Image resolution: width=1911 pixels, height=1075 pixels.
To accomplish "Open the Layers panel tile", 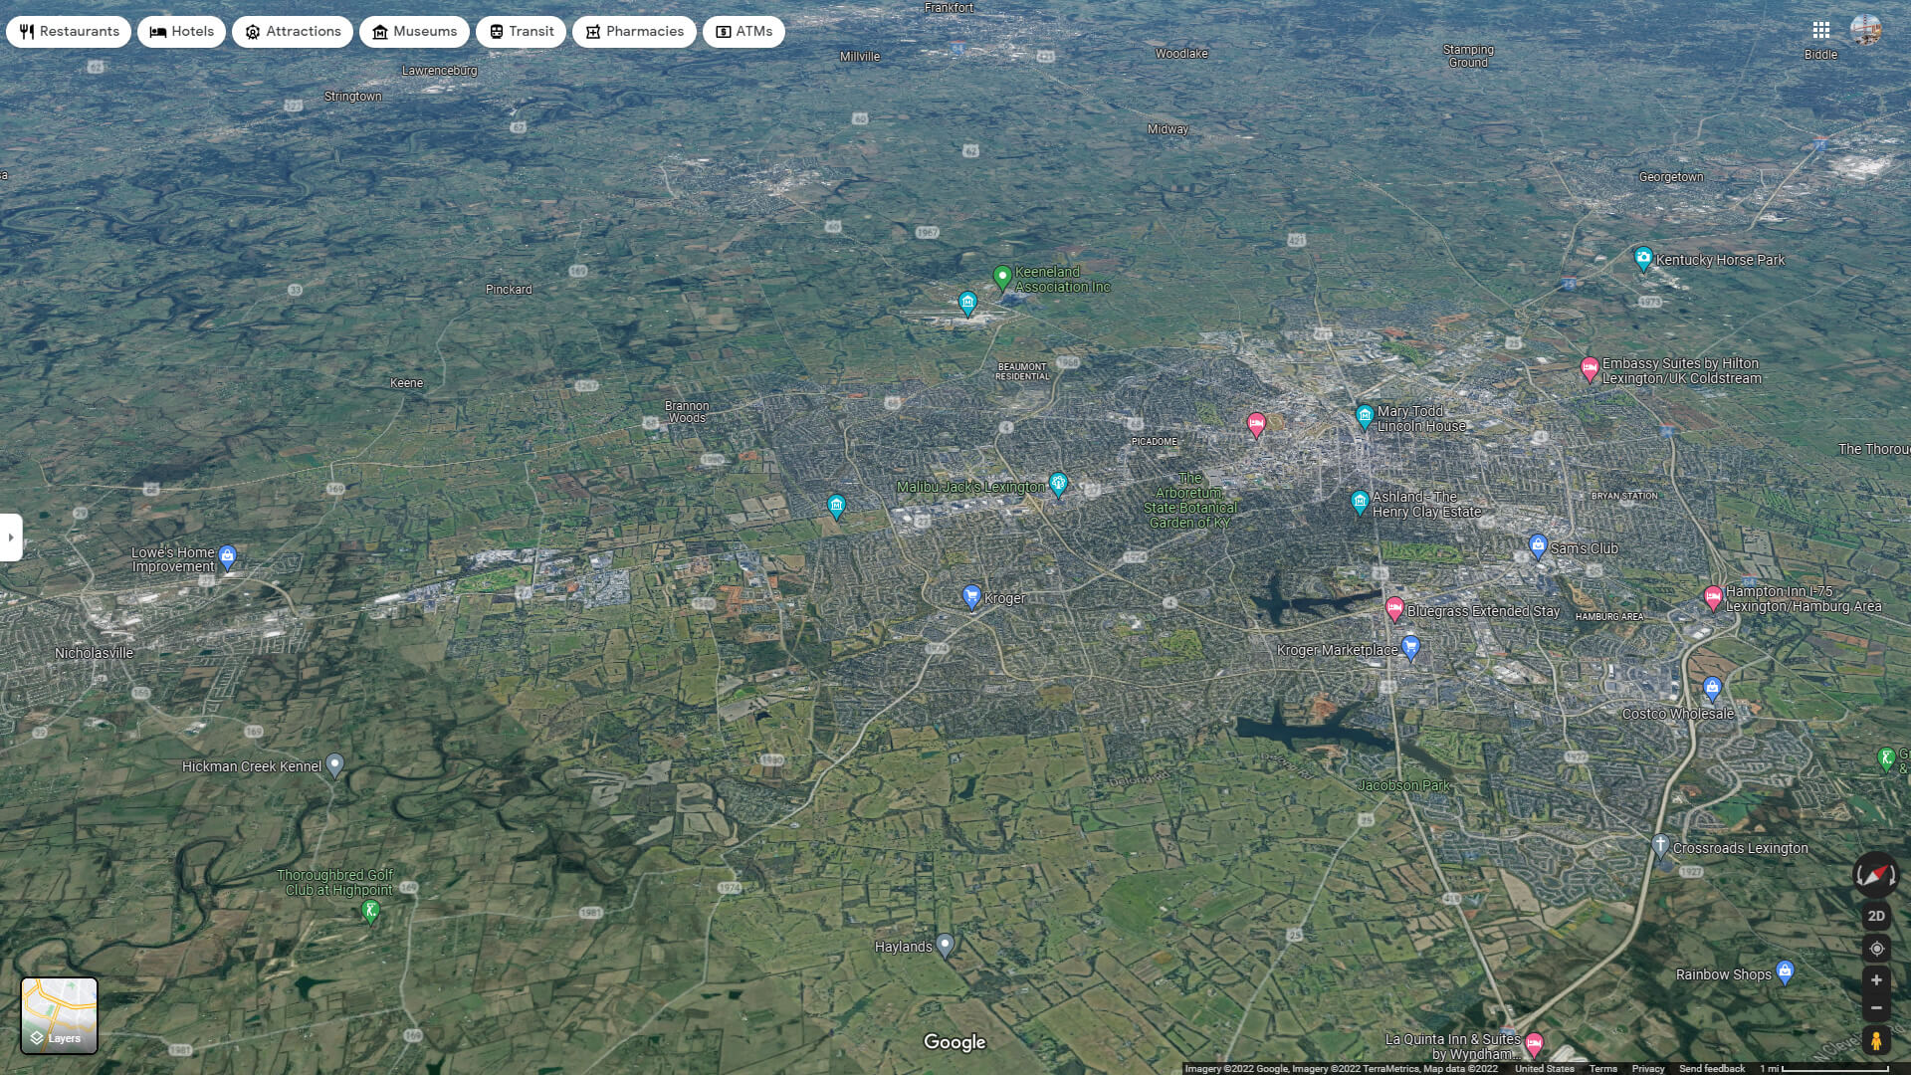I will pyautogui.click(x=60, y=1014).
